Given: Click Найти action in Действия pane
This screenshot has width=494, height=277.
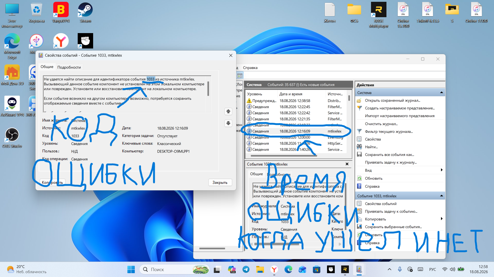Looking at the screenshot, I should coord(371,147).
